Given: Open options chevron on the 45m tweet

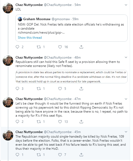Looking at the screenshot, I should tap(126, 132).
